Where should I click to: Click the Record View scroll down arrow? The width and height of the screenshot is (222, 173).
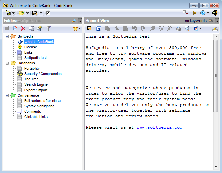[x=216, y=167]
